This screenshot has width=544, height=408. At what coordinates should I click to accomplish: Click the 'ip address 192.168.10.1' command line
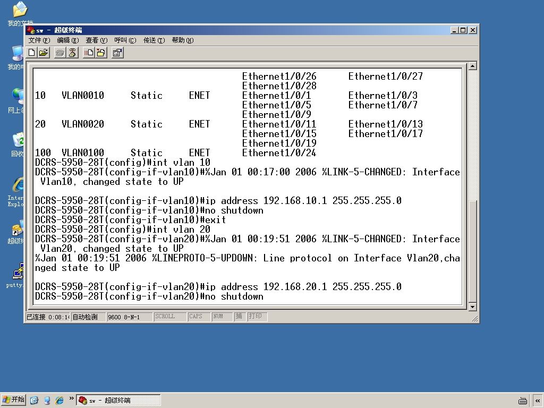[218, 200]
